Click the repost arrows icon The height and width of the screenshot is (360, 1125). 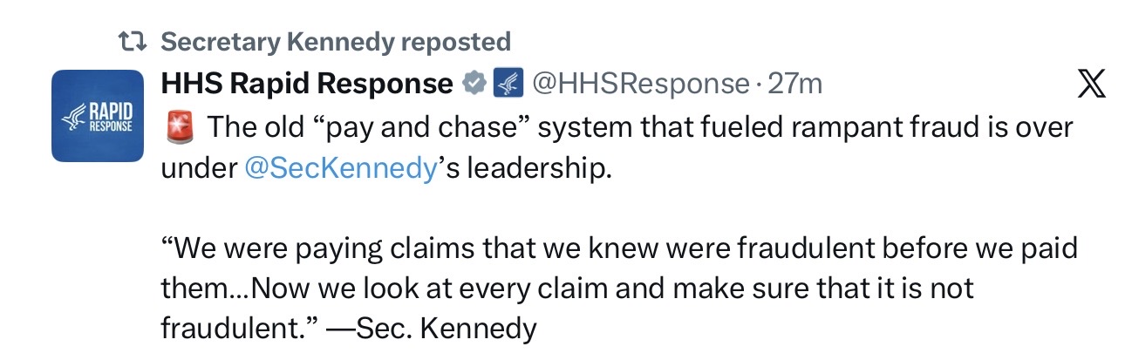pyautogui.click(x=133, y=42)
